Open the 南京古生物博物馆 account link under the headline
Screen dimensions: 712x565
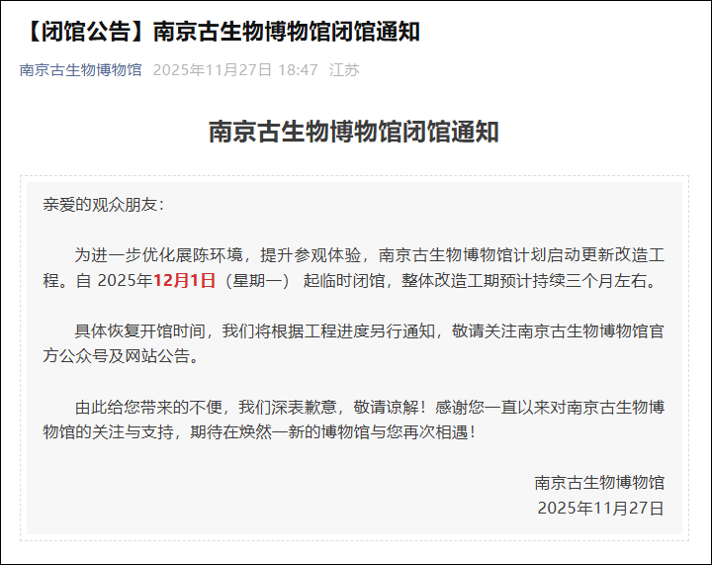coord(81,70)
